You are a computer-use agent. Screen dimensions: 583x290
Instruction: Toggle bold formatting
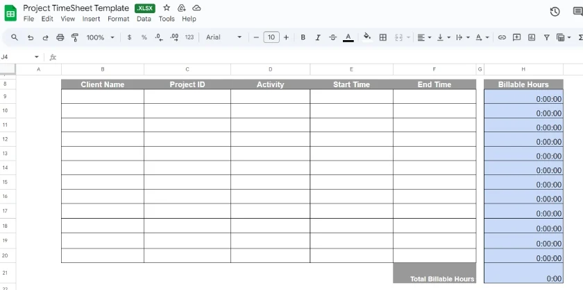[303, 37]
